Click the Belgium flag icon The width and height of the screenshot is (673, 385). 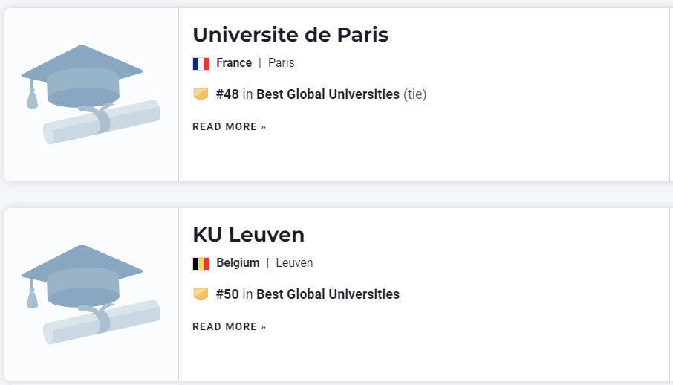[201, 263]
